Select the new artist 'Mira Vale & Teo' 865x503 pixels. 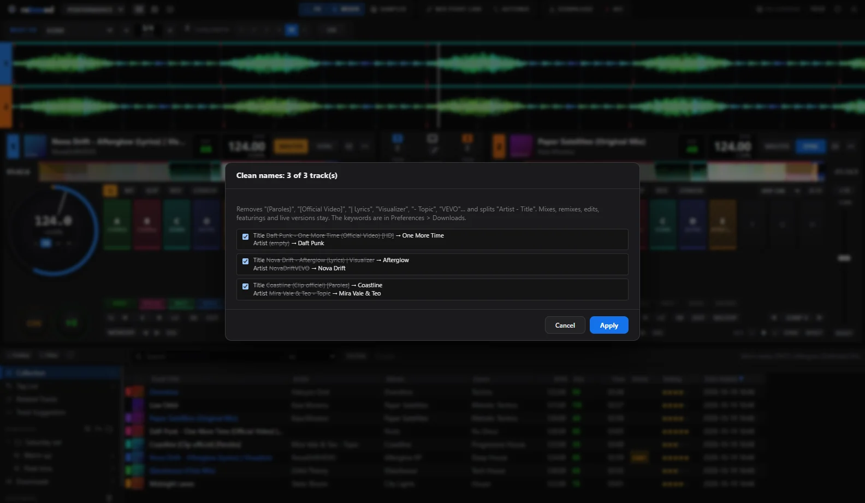click(x=359, y=293)
